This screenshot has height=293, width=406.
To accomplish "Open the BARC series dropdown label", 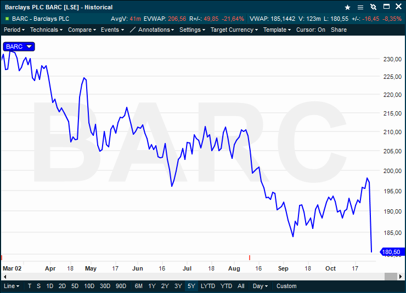I will coord(19,47).
